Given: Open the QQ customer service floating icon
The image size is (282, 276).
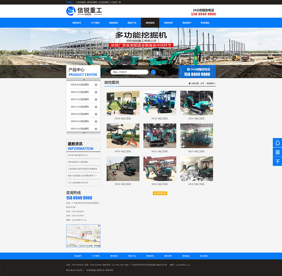Looking at the screenshot, I should point(278,143).
